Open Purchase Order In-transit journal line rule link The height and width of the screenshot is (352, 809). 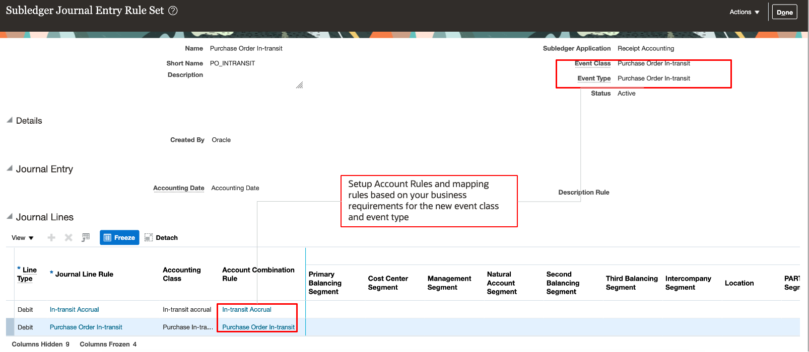(x=86, y=327)
